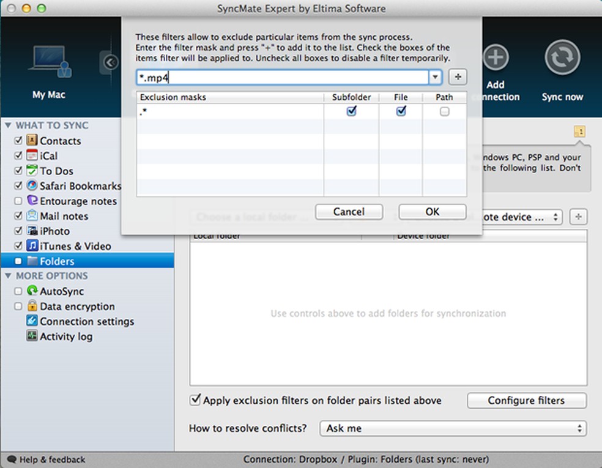The image size is (602, 468).
Task: Select Contacts in the sidebar list
Action: (61, 141)
